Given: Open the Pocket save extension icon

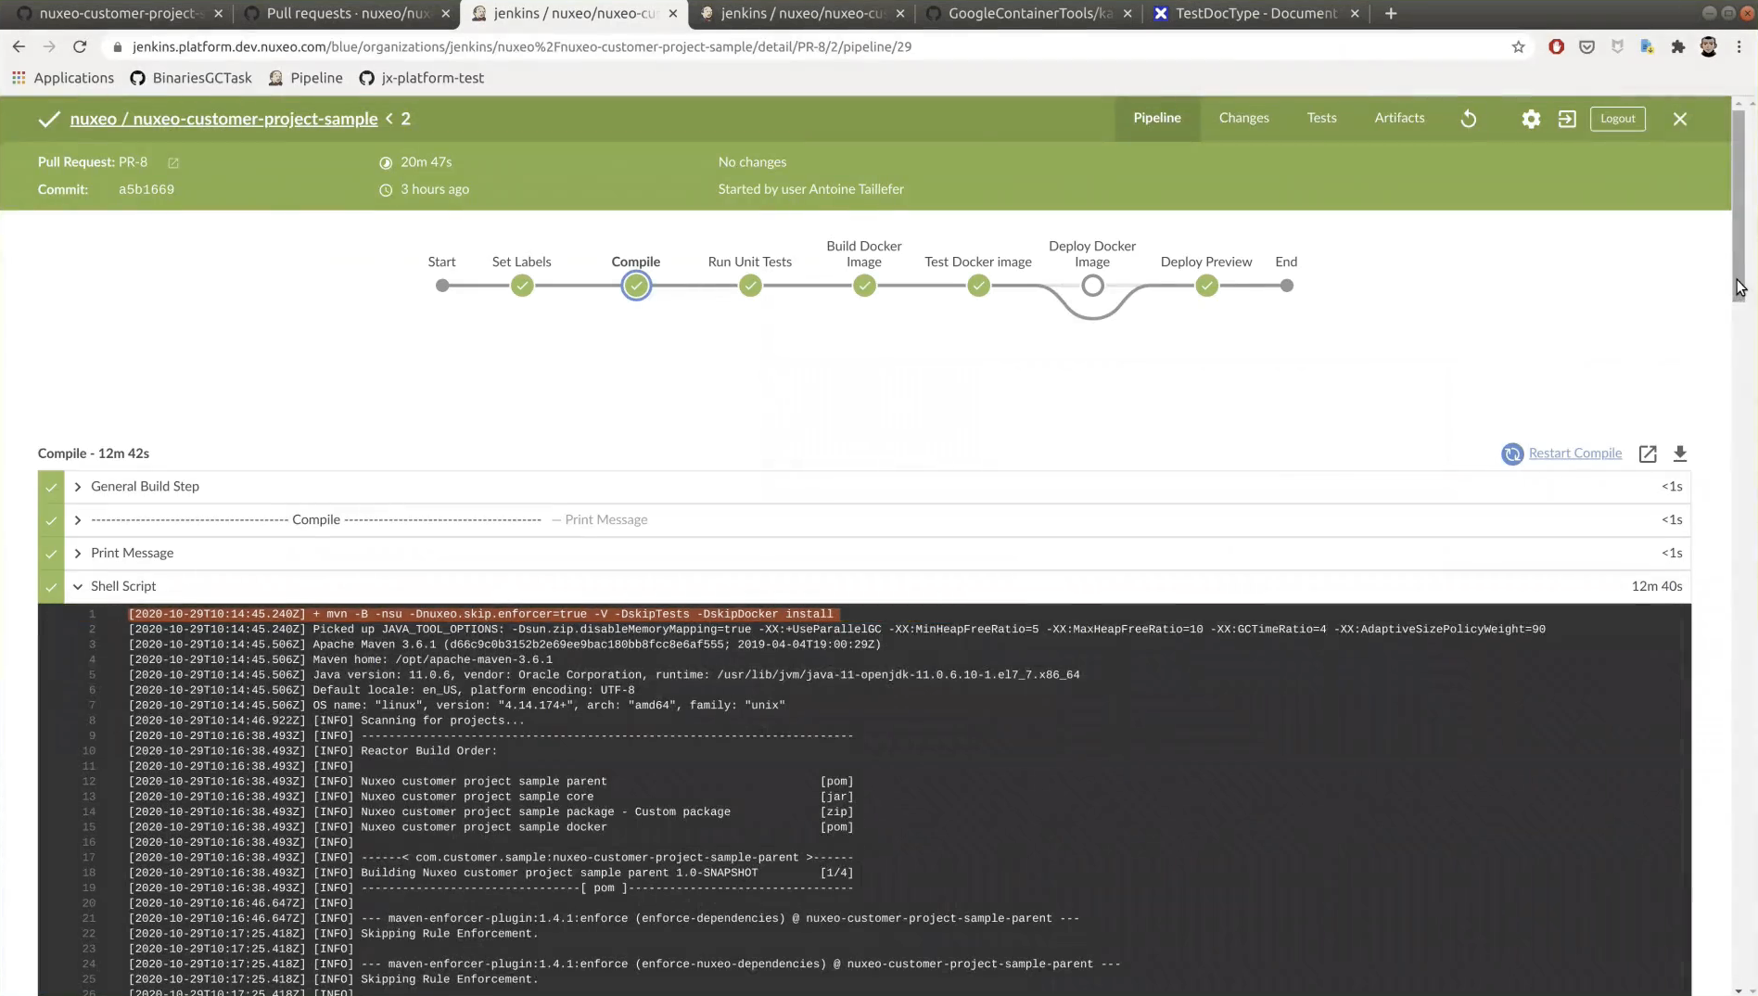Looking at the screenshot, I should [x=1586, y=46].
